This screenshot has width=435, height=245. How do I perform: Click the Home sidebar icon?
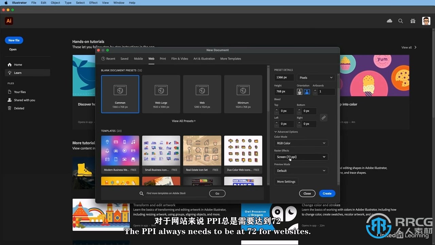click(10, 65)
